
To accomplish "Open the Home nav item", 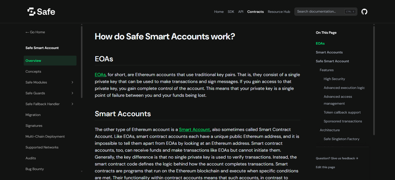I will point(219,12).
